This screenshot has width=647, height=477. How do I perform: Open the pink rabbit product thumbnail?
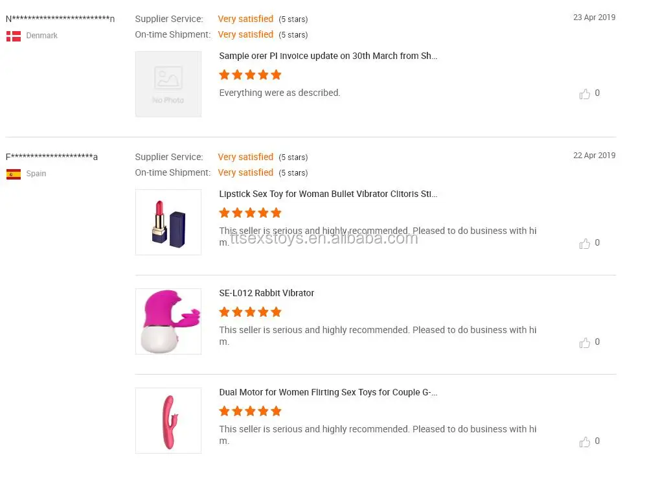(168, 321)
